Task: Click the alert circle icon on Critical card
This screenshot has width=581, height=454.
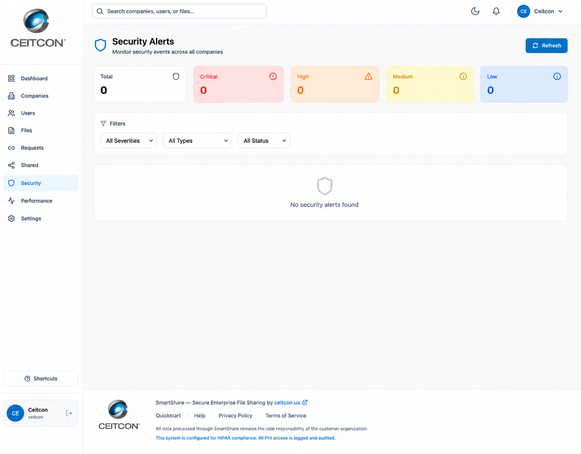Action: [x=273, y=76]
